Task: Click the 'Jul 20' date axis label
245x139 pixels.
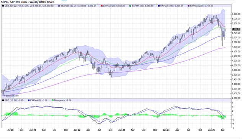Action: click(x=10, y=130)
